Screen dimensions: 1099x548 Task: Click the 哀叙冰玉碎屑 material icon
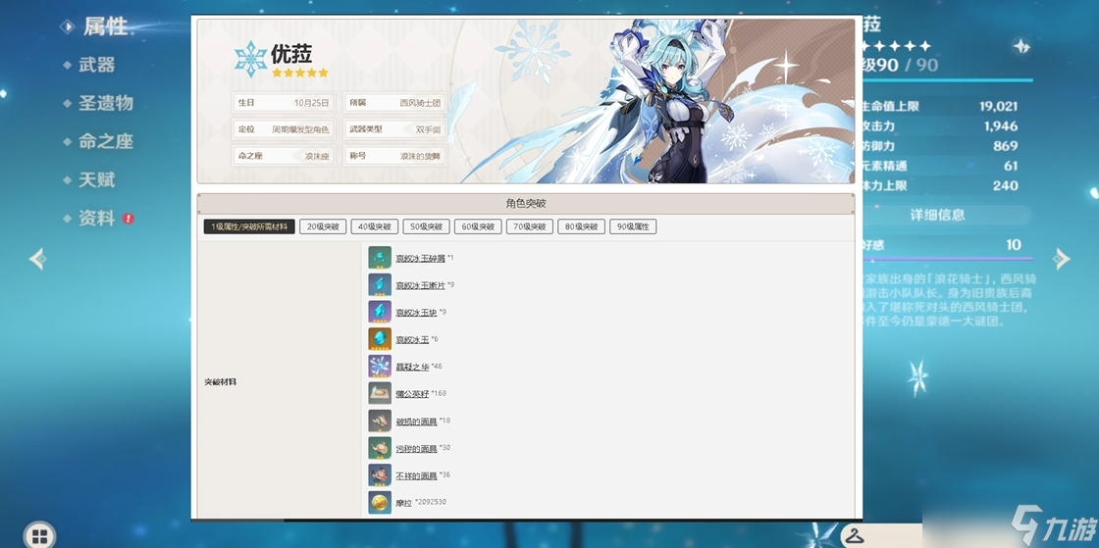(380, 258)
